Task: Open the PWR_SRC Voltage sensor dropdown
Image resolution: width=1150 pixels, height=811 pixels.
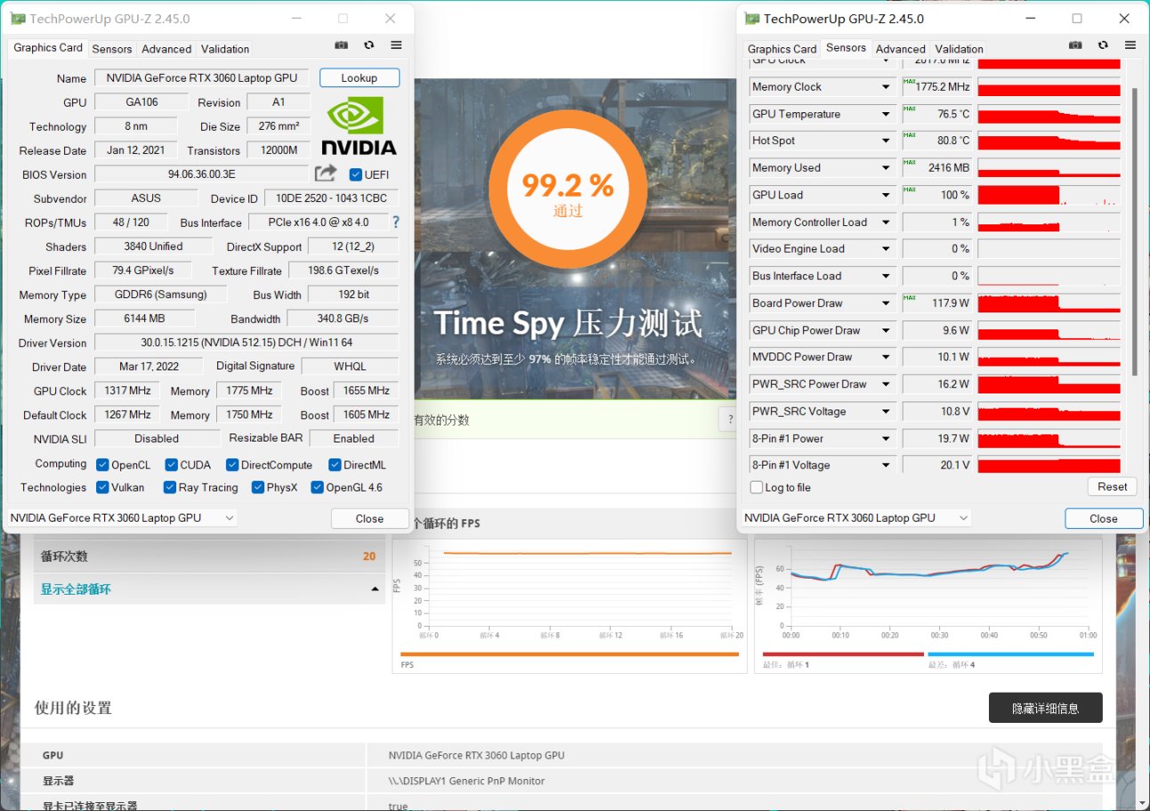Action: (886, 411)
